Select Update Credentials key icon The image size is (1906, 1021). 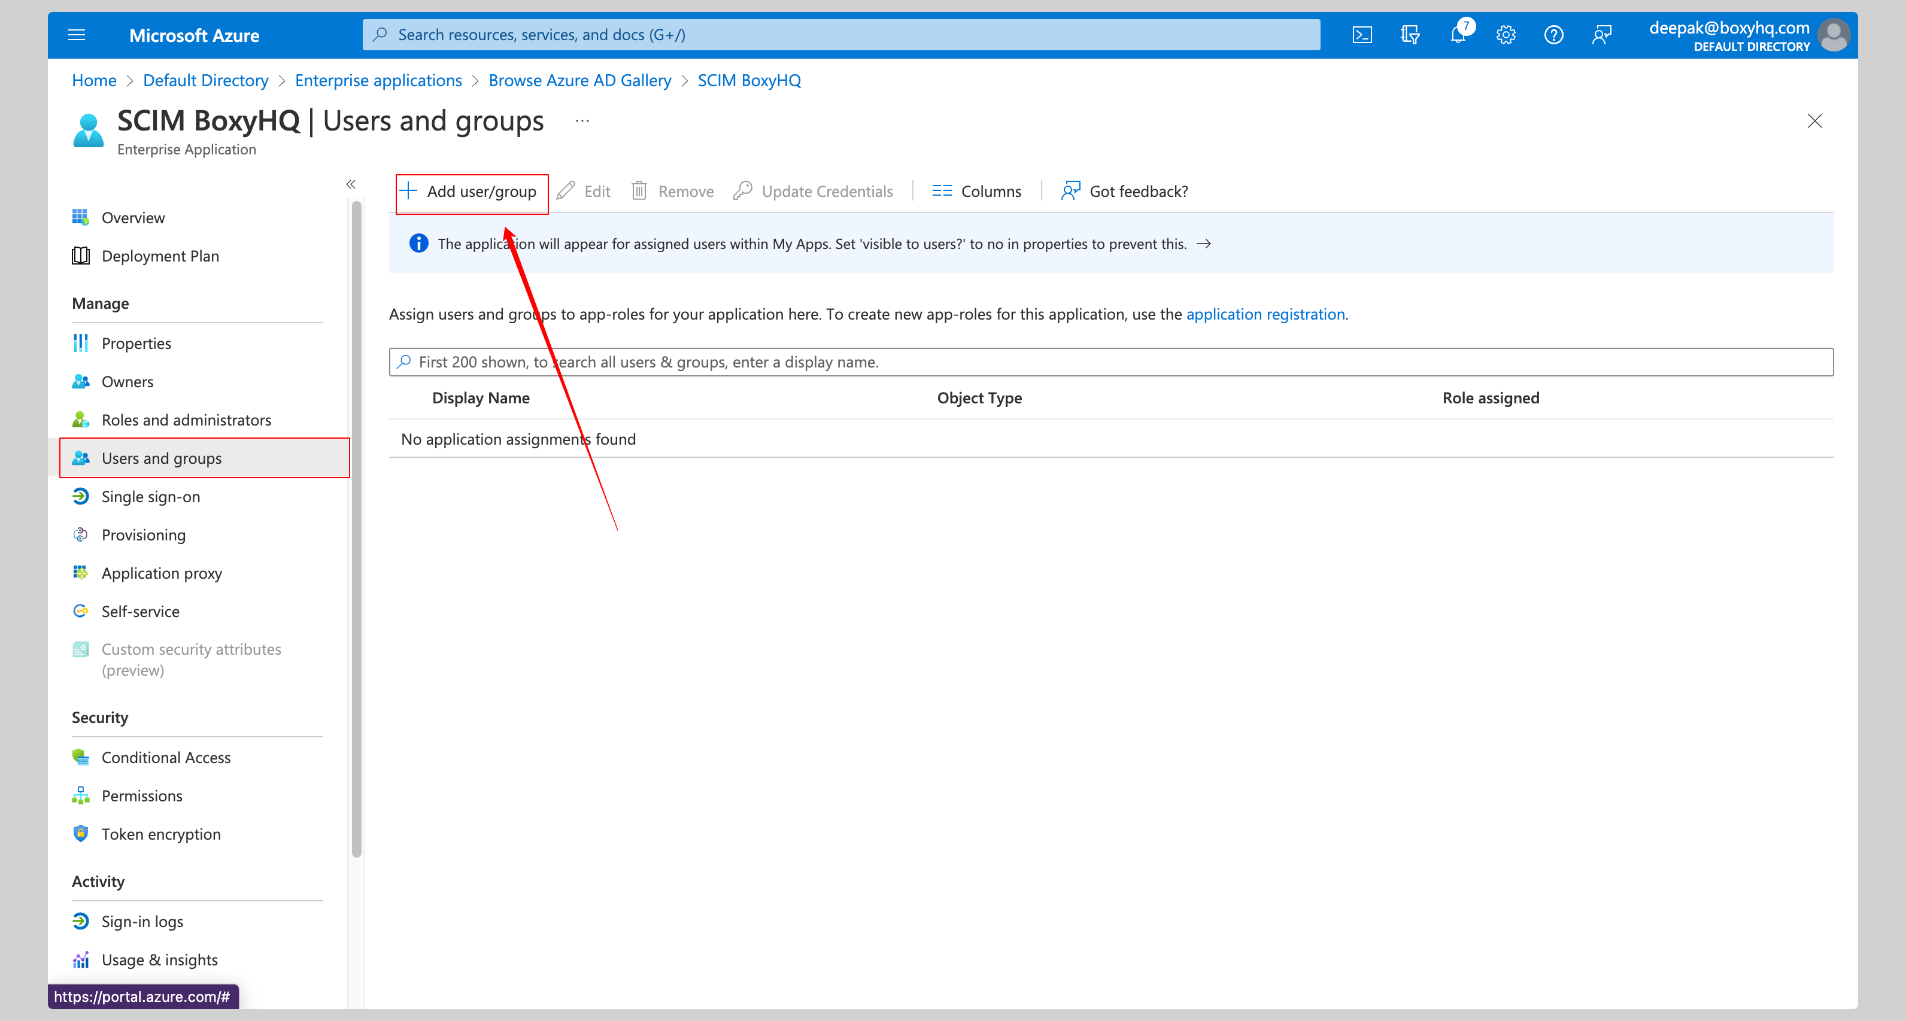[814, 191]
